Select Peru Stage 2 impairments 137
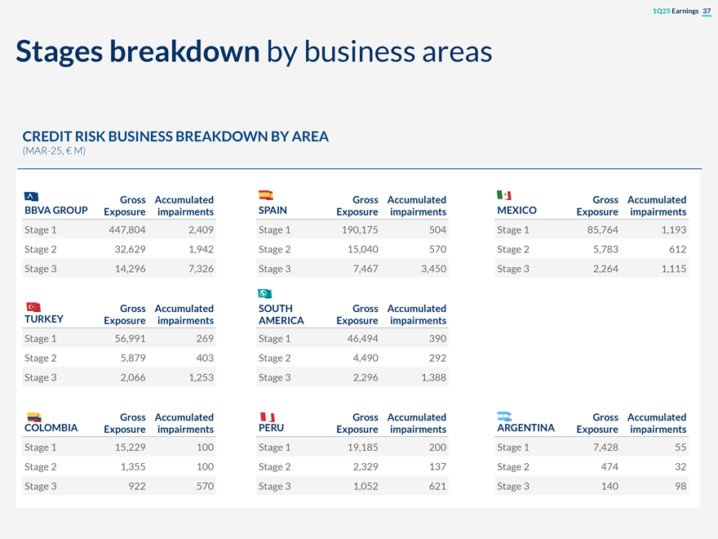The image size is (718, 539). [x=438, y=466]
